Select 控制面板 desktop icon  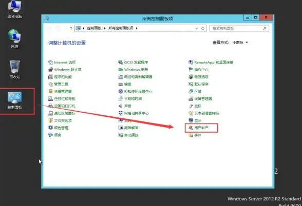14,100
